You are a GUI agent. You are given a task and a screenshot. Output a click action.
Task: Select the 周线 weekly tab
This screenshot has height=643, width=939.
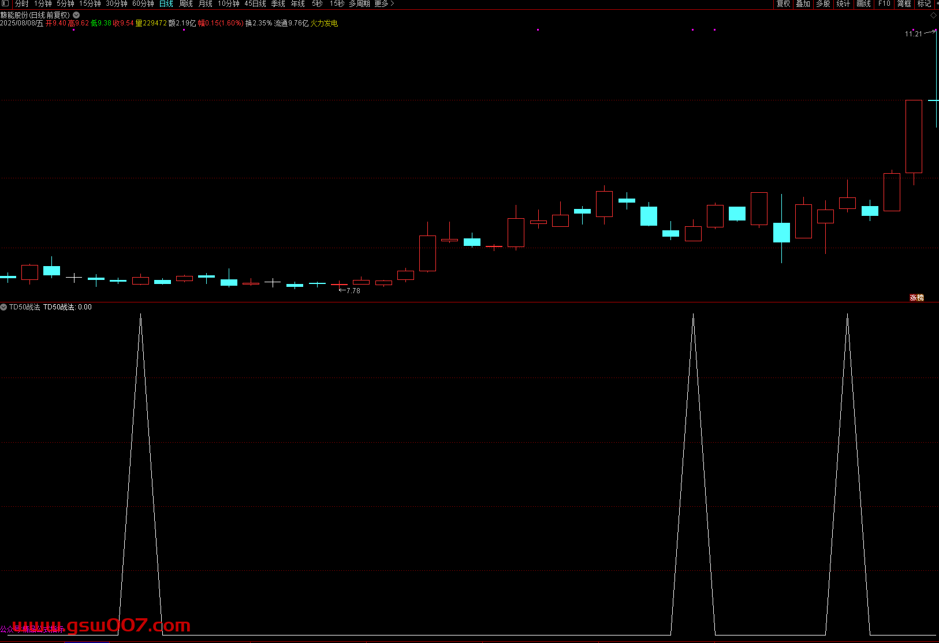(x=186, y=4)
